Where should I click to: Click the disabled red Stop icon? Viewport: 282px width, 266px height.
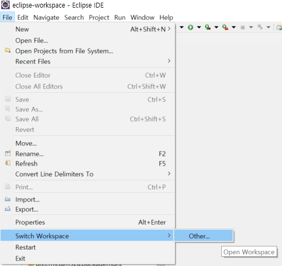click(242, 27)
